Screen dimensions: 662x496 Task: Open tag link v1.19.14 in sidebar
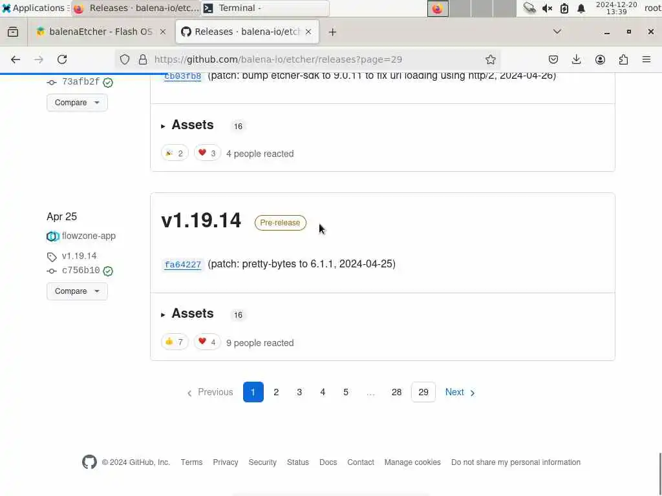coord(80,256)
